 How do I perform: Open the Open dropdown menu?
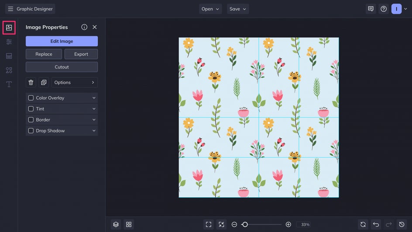tap(210, 9)
